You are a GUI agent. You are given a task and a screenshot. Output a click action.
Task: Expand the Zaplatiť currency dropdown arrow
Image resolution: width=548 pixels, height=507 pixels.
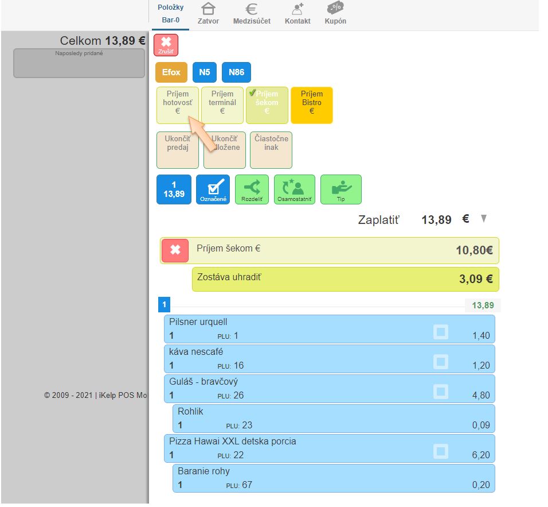(x=483, y=219)
